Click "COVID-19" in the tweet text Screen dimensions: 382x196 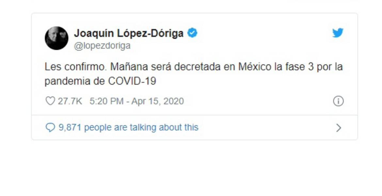point(132,81)
